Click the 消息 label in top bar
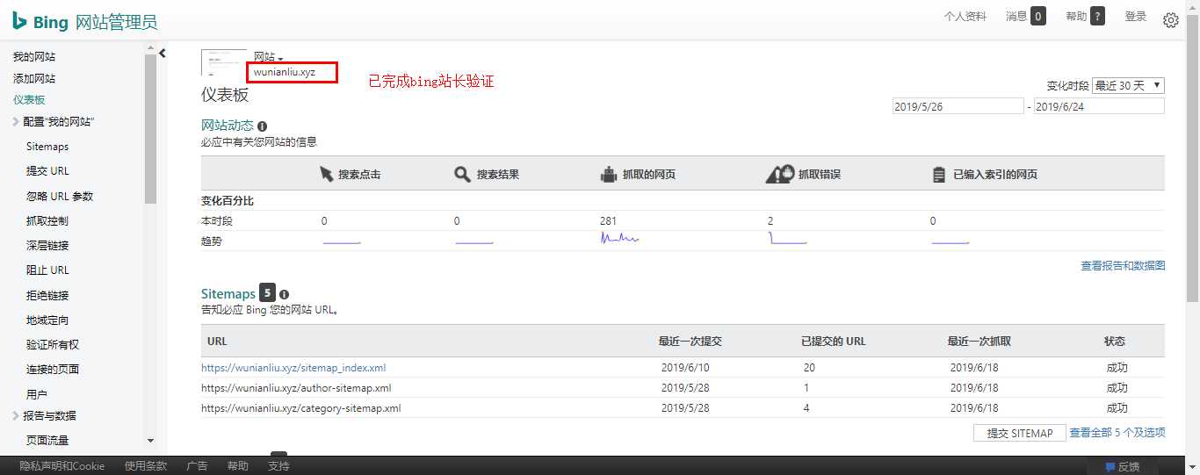 [x=1016, y=16]
